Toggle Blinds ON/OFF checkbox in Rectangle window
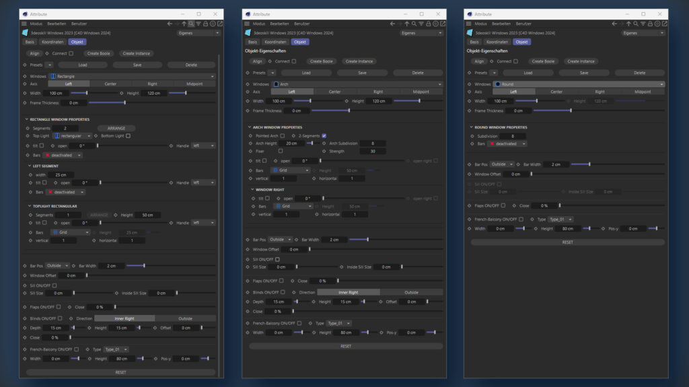The height and width of the screenshot is (387, 689). pyautogui.click(x=60, y=318)
